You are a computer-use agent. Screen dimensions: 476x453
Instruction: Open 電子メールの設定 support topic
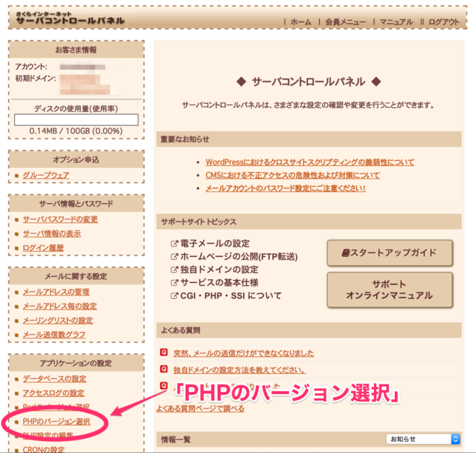click(215, 244)
